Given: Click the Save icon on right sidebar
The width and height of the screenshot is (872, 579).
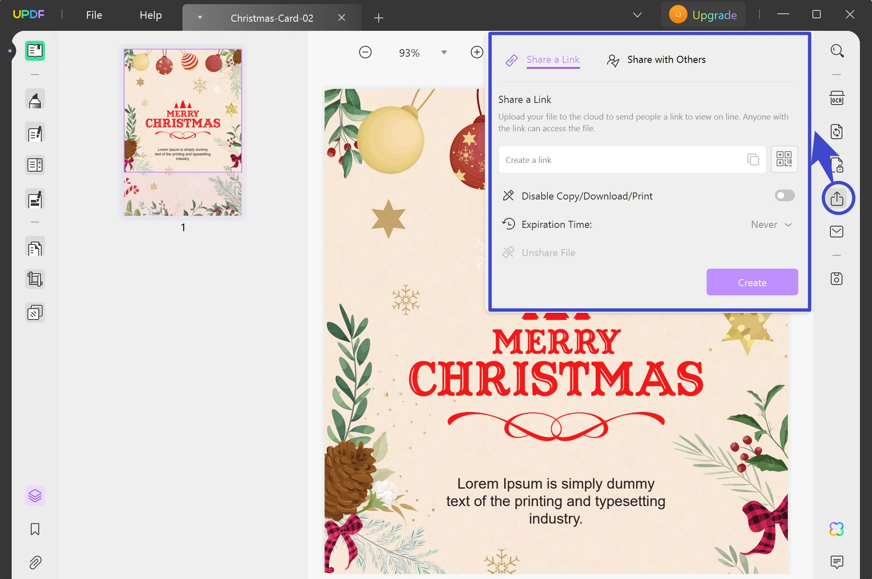Looking at the screenshot, I should tap(836, 278).
